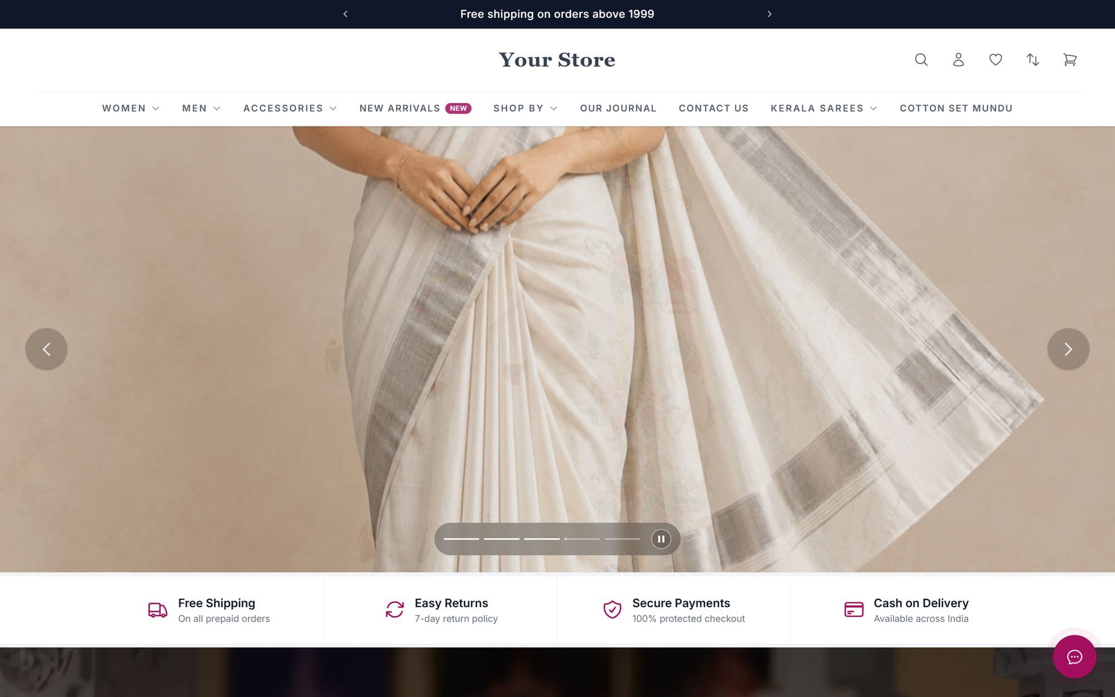Screen dimensions: 1115x697
Task: Open the search magnifier icon
Action: (921, 60)
